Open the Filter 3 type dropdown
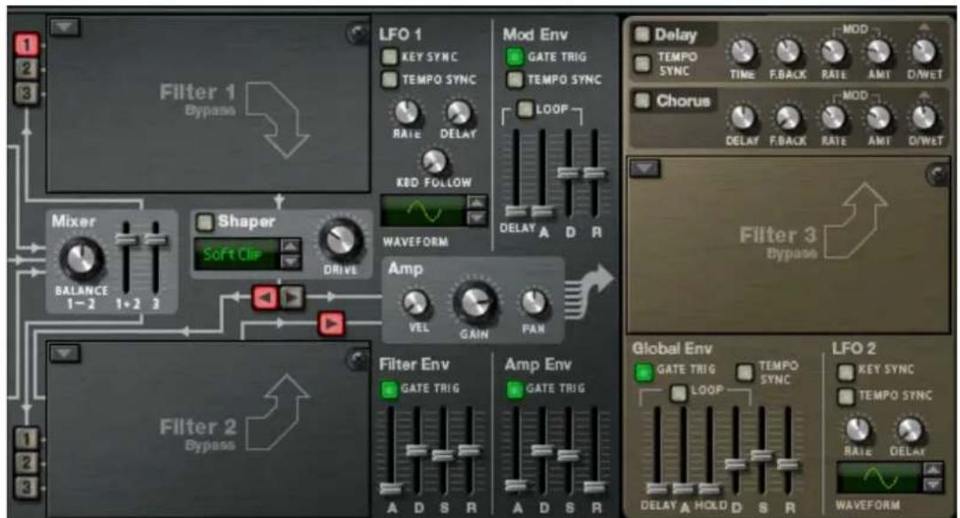The width and height of the screenshot is (960, 518). (x=645, y=169)
